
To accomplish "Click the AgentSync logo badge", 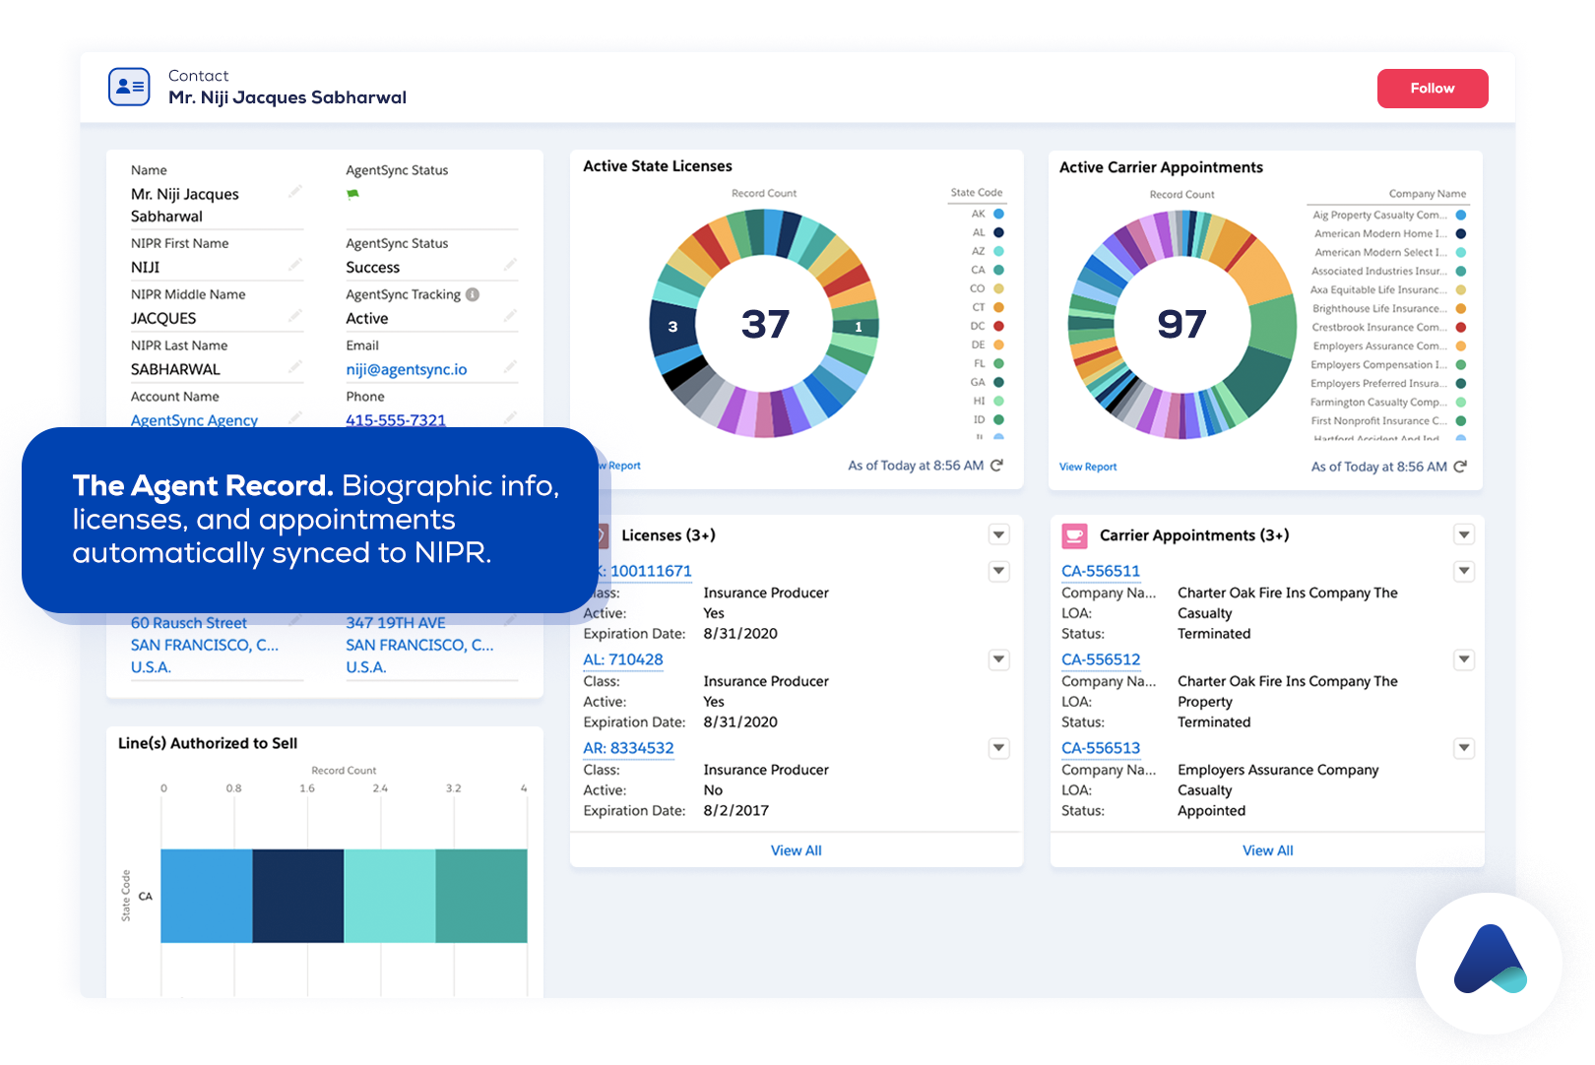I will coord(1489,962).
